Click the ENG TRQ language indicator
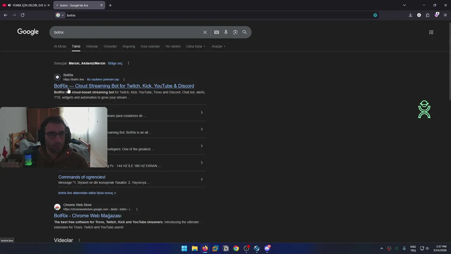Screen dimensions: 451x254 [413, 248]
